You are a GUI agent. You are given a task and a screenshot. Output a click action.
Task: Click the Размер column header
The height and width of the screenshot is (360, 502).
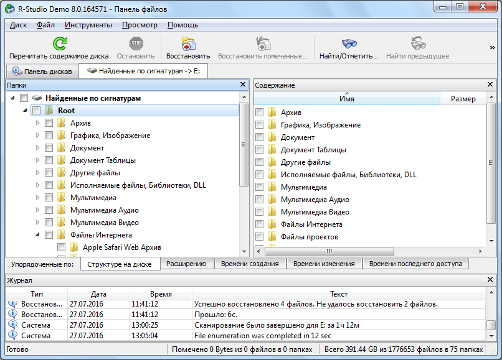(463, 99)
